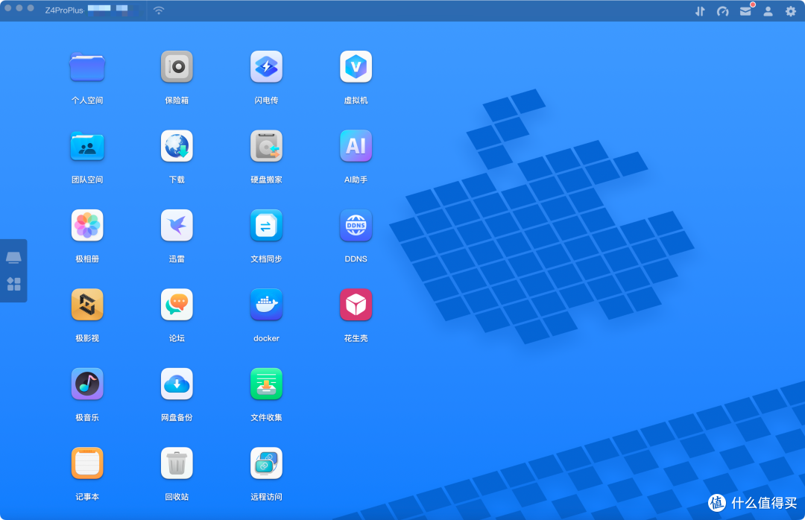805x520 pixels.
Task: Open the speedometer monitor icon in top bar
Action: [x=723, y=11]
